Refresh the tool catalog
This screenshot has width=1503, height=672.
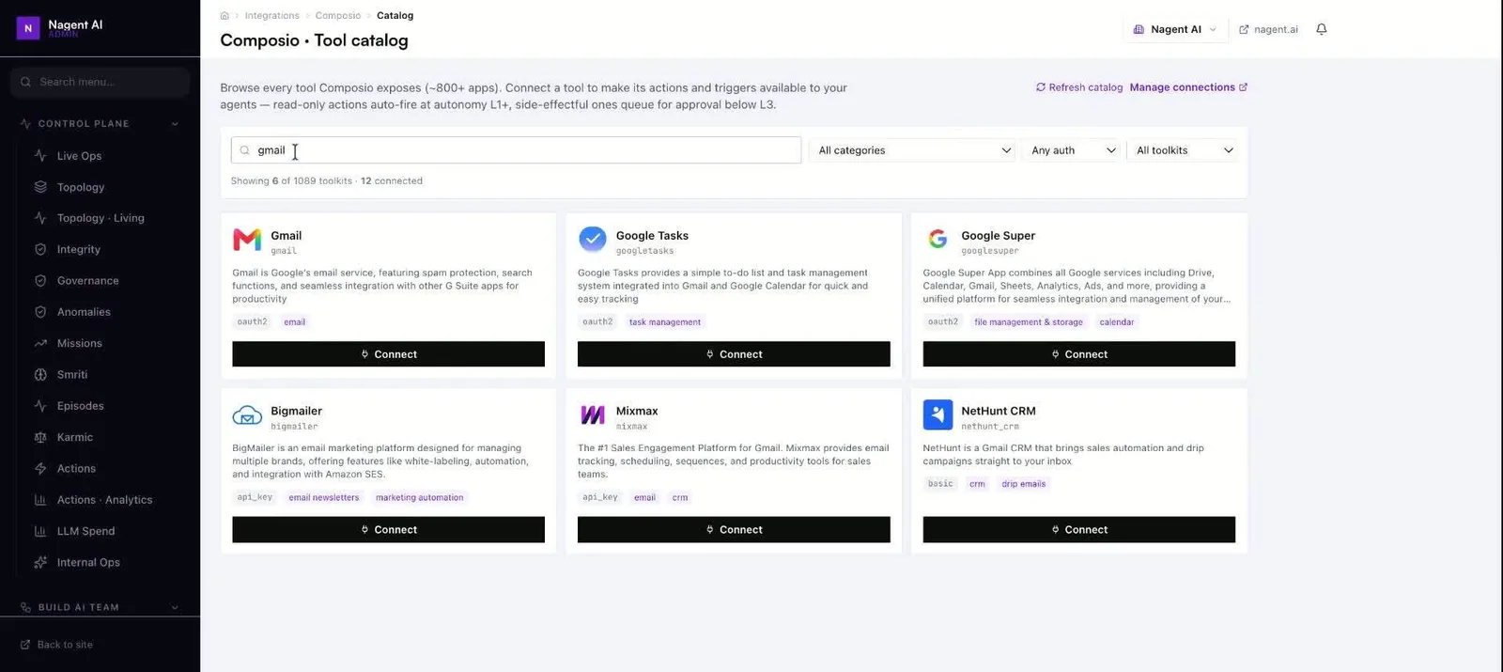click(x=1078, y=87)
